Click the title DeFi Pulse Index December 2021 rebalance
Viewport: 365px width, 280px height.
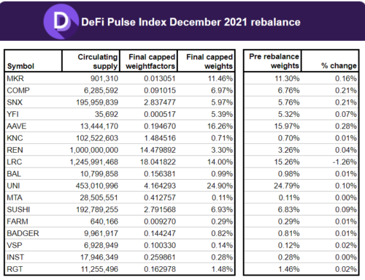click(x=191, y=22)
